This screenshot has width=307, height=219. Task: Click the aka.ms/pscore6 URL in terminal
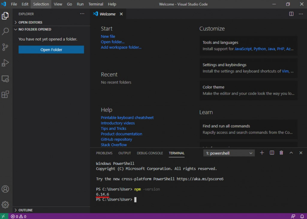[200, 179]
